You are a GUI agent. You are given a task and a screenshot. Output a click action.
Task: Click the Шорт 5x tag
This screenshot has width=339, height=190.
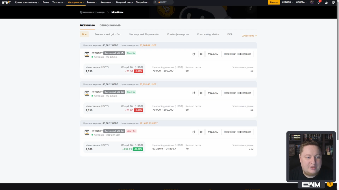[x=131, y=131]
